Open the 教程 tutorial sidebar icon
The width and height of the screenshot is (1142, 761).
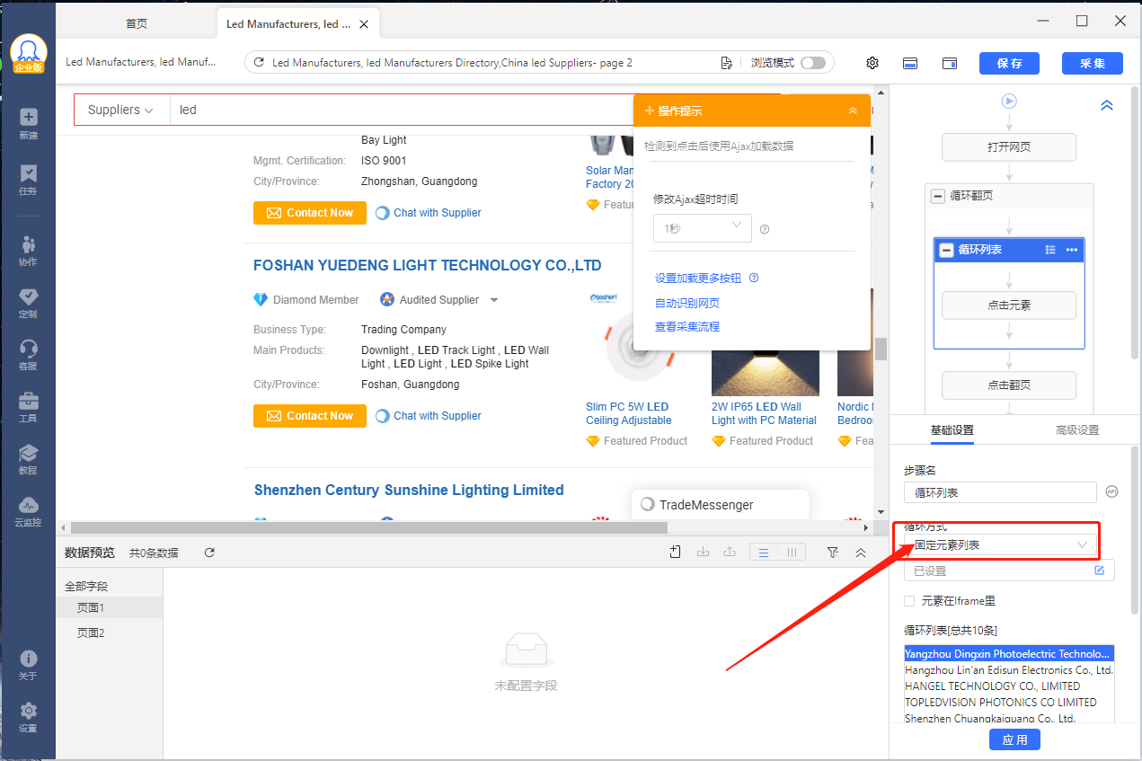28,459
